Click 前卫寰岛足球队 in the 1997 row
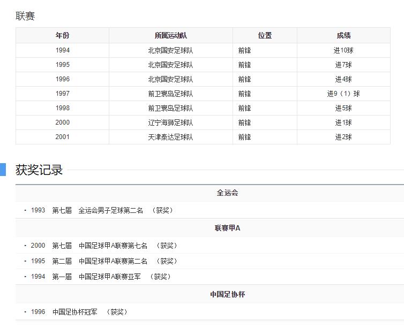 [170, 94]
